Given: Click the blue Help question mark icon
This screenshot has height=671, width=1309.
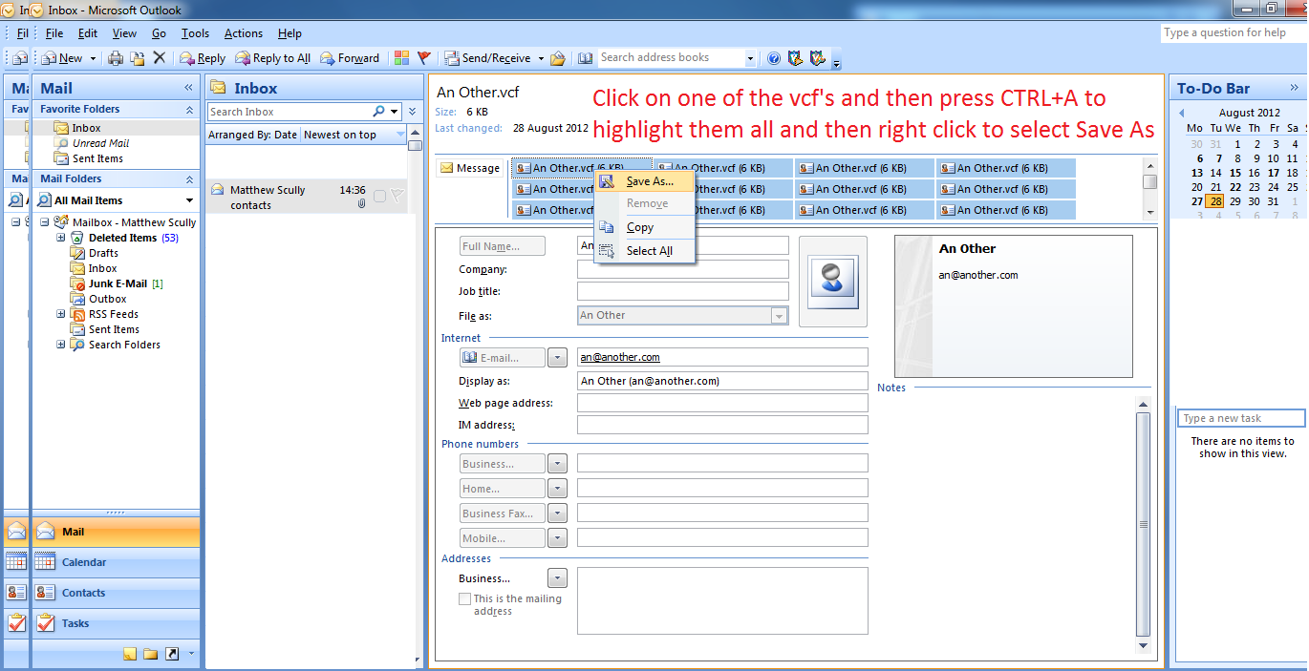Looking at the screenshot, I should 774,58.
